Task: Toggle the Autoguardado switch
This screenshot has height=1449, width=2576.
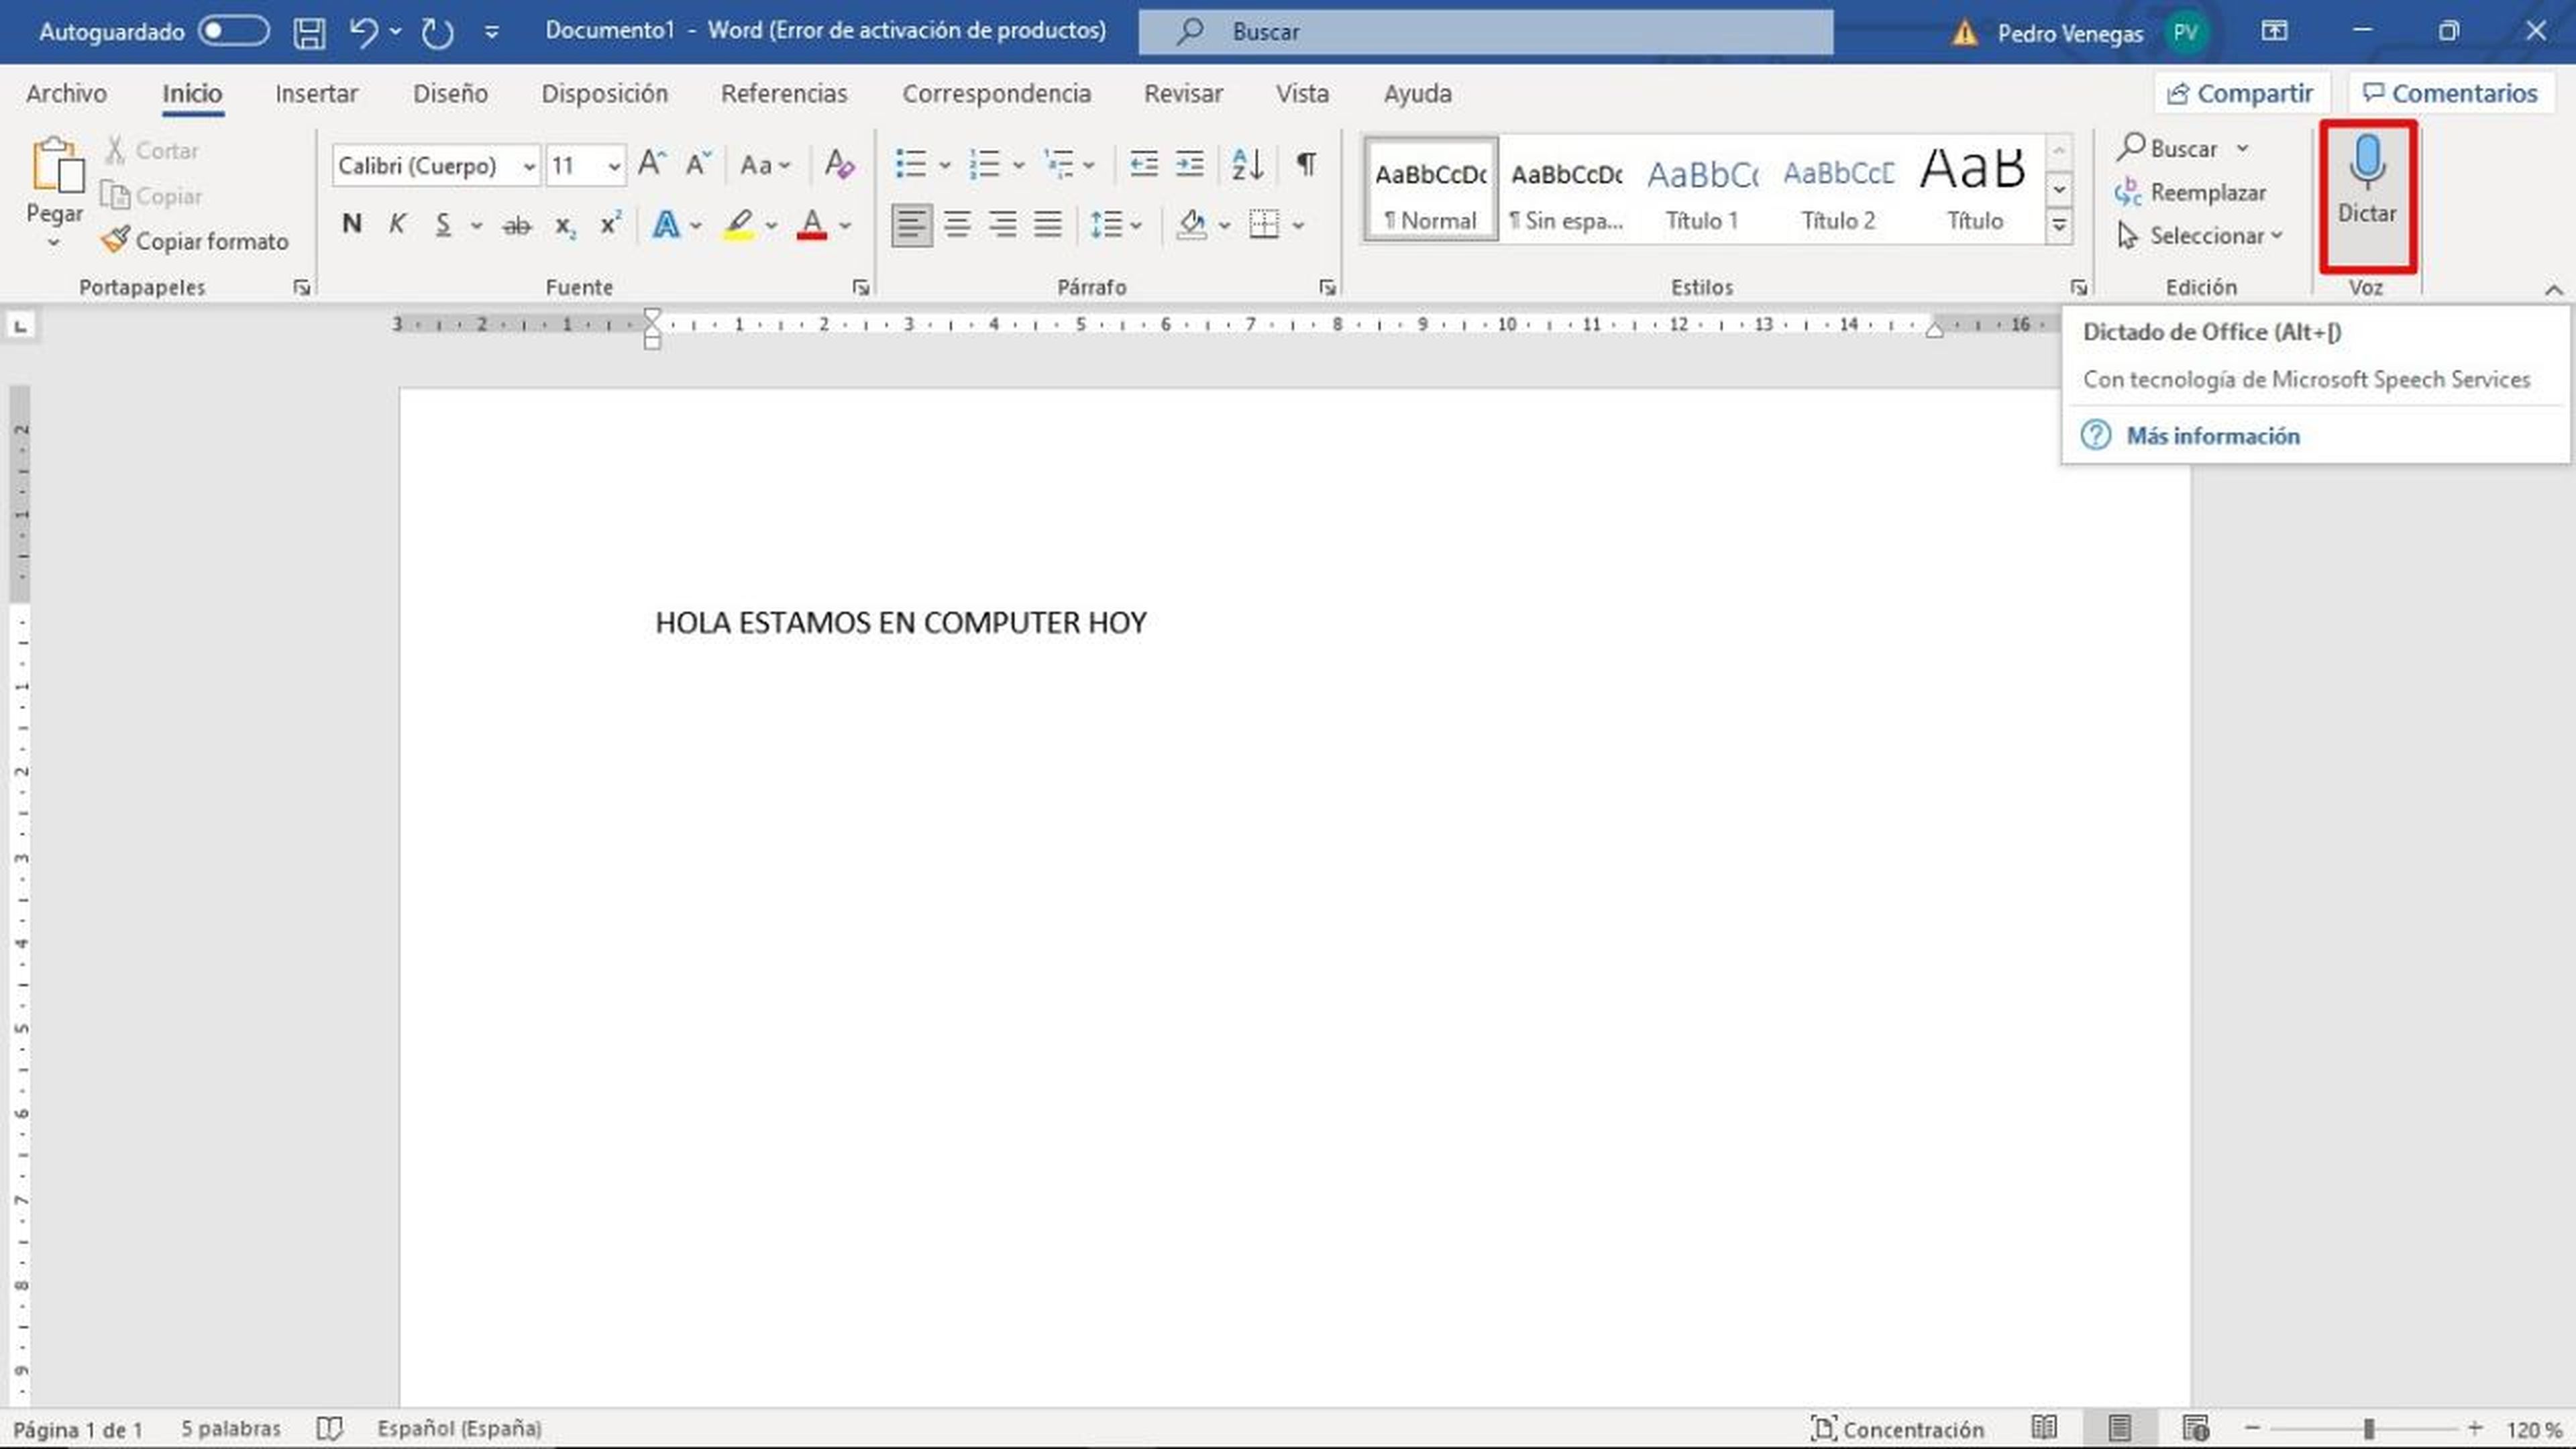Action: click(233, 31)
